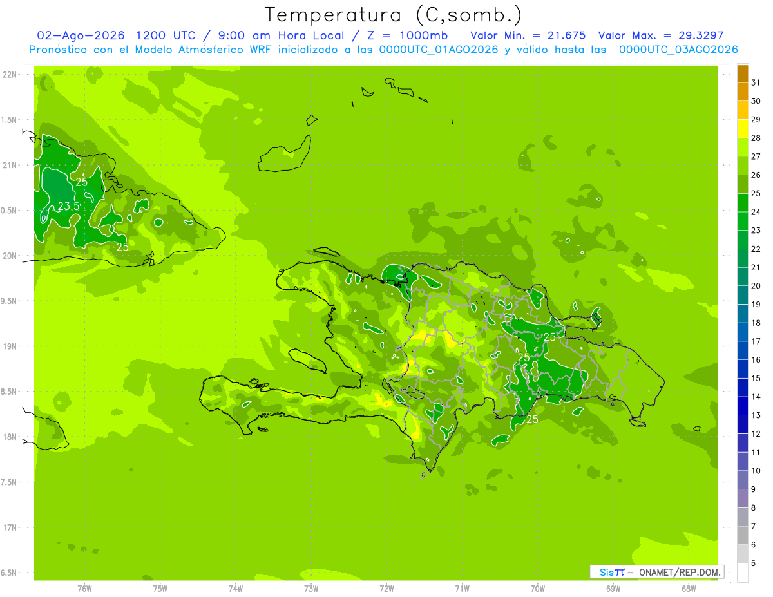The height and width of the screenshot is (597, 773).
Task: Pick the legend swatch between 20 and 21
Action: tap(743, 277)
